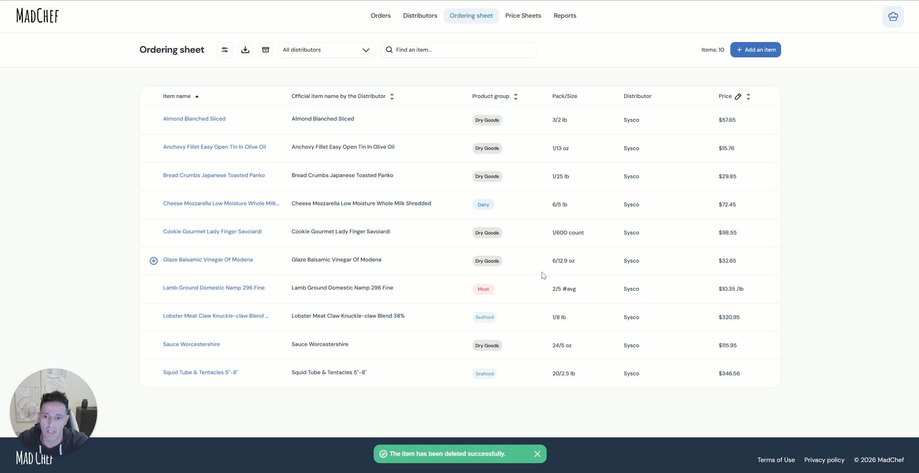Viewport: 919px width, 473px height.
Task: Click the MadChef logo in header
Action: tap(38, 16)
